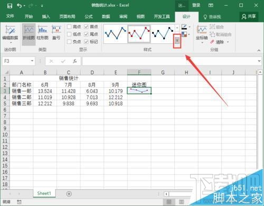Click the 迷你图 header cell
Image resolution: width=264 pixels, height=206 pixels.
[139, 85]
